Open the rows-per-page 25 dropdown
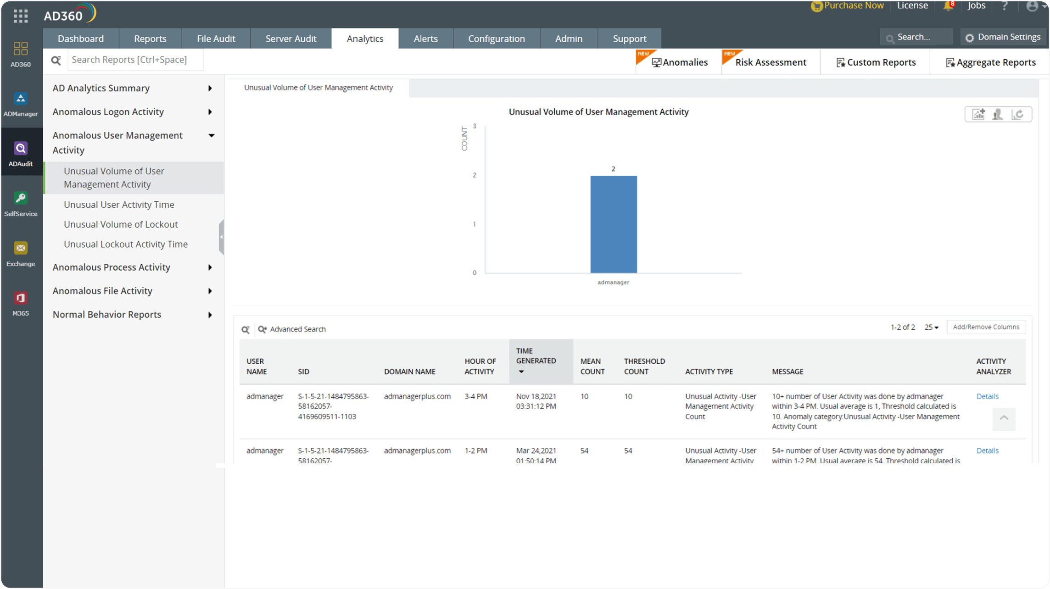Viewport: 1050px width, 589px height. [932, 327]
